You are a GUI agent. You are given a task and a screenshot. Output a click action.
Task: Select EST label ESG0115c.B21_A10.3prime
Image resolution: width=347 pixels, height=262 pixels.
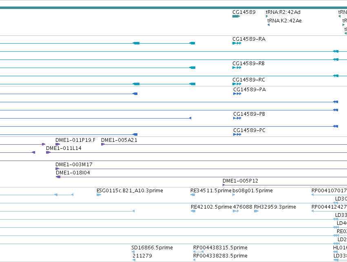tap(130, 191)
